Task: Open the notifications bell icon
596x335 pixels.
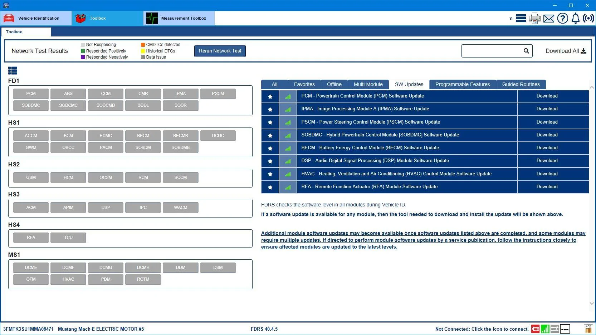Action: pyautogui.click(x=575, y=18)
